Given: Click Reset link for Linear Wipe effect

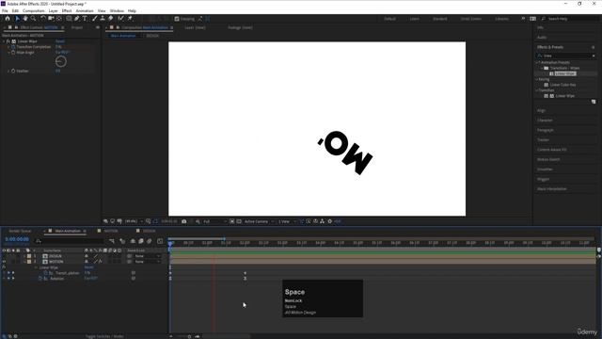Looking at the screenshot, I should coord(60,41).
